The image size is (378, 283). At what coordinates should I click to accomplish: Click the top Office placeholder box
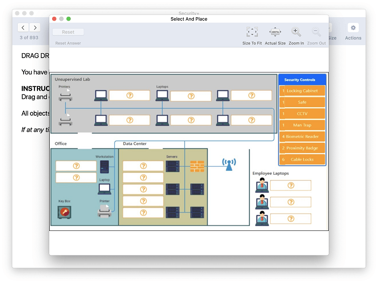[x=76, y=166]
